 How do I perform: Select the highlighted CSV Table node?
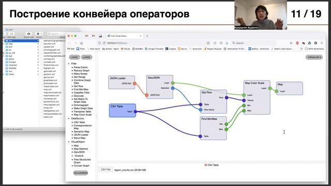pyautogui.click(x=123, y=110)
